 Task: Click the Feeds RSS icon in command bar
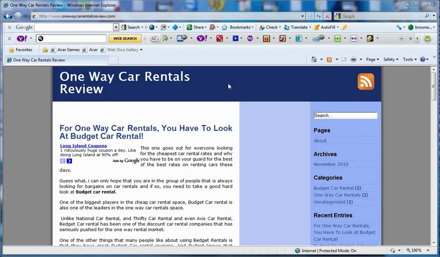pyautogui.click(x=329, y=60)
